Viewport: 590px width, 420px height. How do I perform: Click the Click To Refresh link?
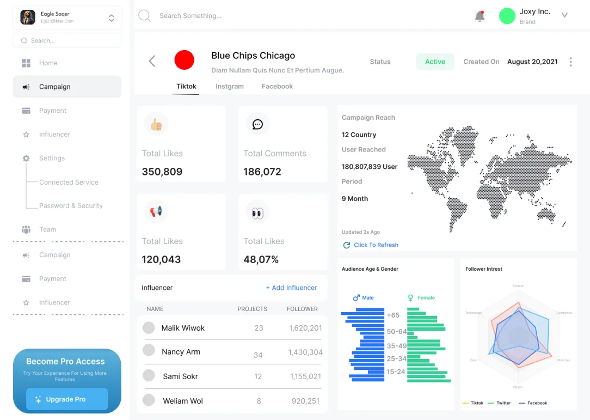(376, 245)
